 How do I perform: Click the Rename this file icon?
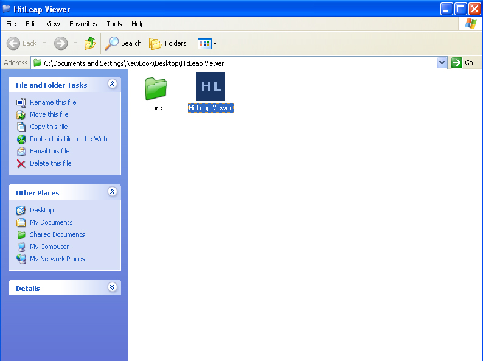(21, 103)
